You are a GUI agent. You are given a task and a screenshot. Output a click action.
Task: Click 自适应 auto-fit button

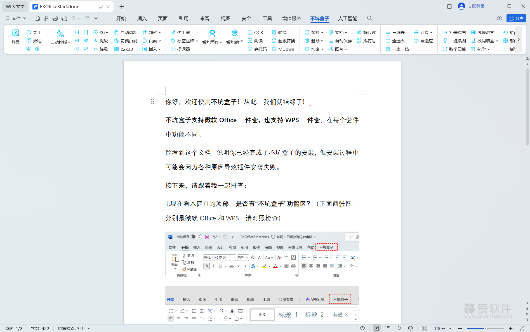tap(423, 41)
